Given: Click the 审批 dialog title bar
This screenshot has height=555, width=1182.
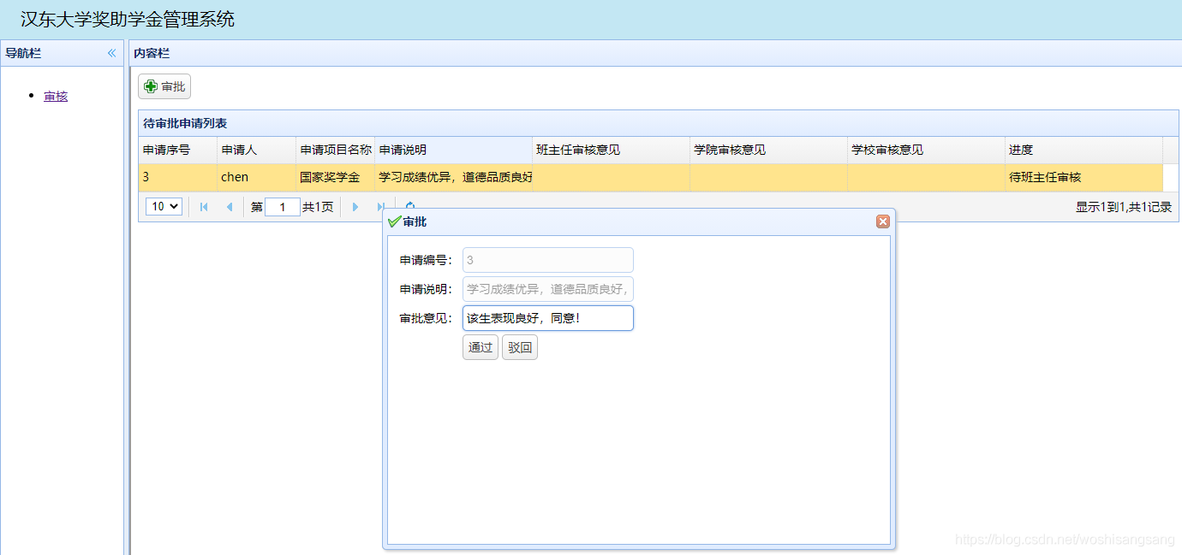Looking at the screenshot, I should tap(638, 221).
